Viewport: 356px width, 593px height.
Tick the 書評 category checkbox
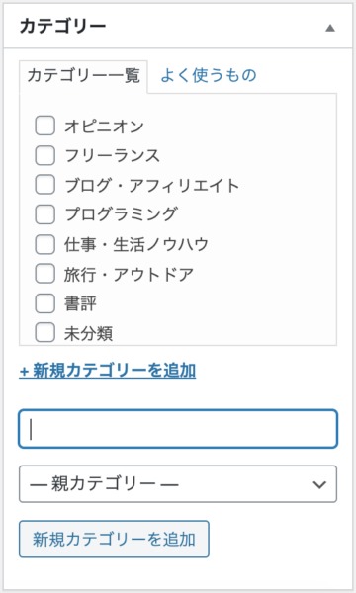45,303
